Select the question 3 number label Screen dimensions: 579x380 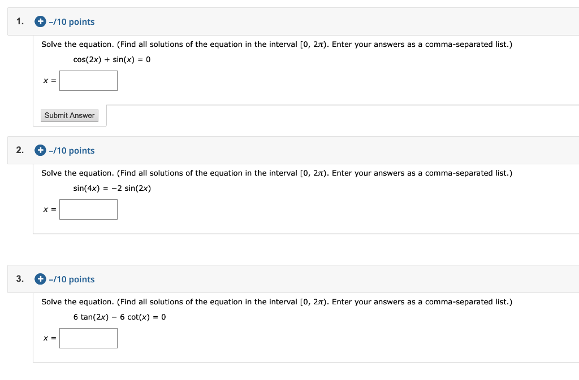click(x=19, y=279)
